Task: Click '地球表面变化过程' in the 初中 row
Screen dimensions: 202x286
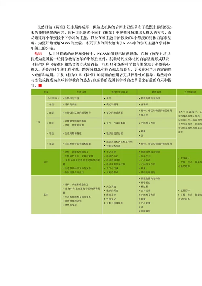Action: point(116,164)
